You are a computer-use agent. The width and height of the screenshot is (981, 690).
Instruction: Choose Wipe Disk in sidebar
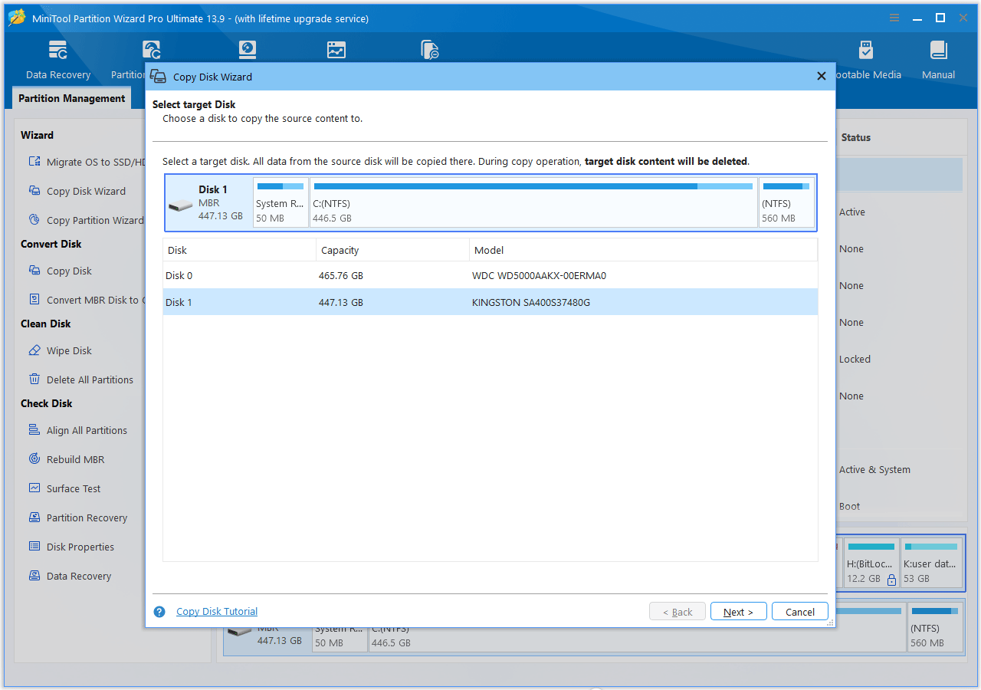[60, 350]
